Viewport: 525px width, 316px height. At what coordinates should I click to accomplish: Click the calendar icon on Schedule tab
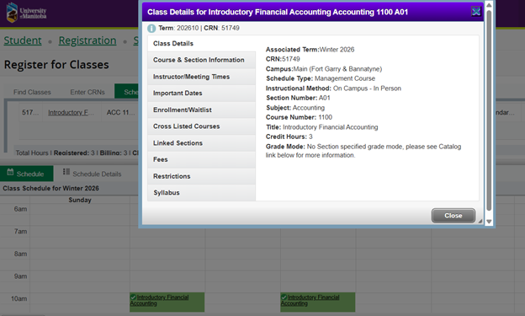(10, 173)
